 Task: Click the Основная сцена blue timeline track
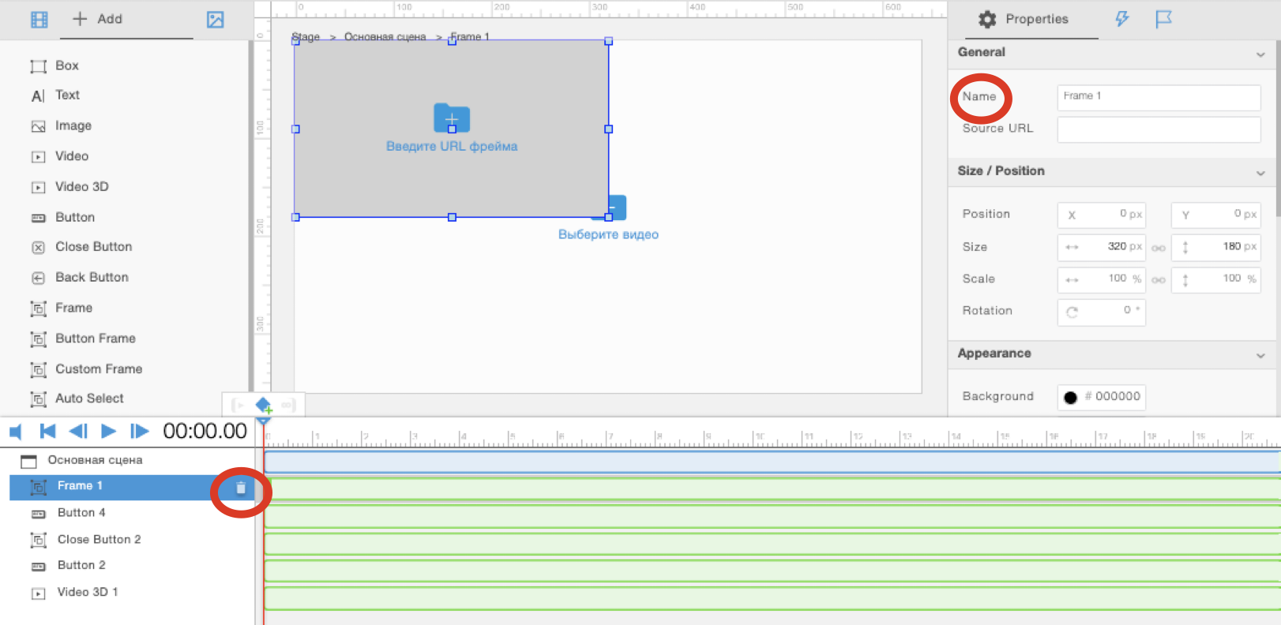click(x=772, y=462)
